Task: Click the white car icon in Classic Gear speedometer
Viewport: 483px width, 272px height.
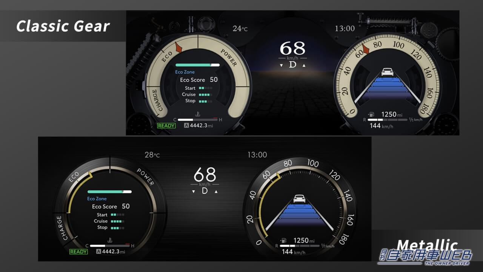Action: (x=387, y=72)
